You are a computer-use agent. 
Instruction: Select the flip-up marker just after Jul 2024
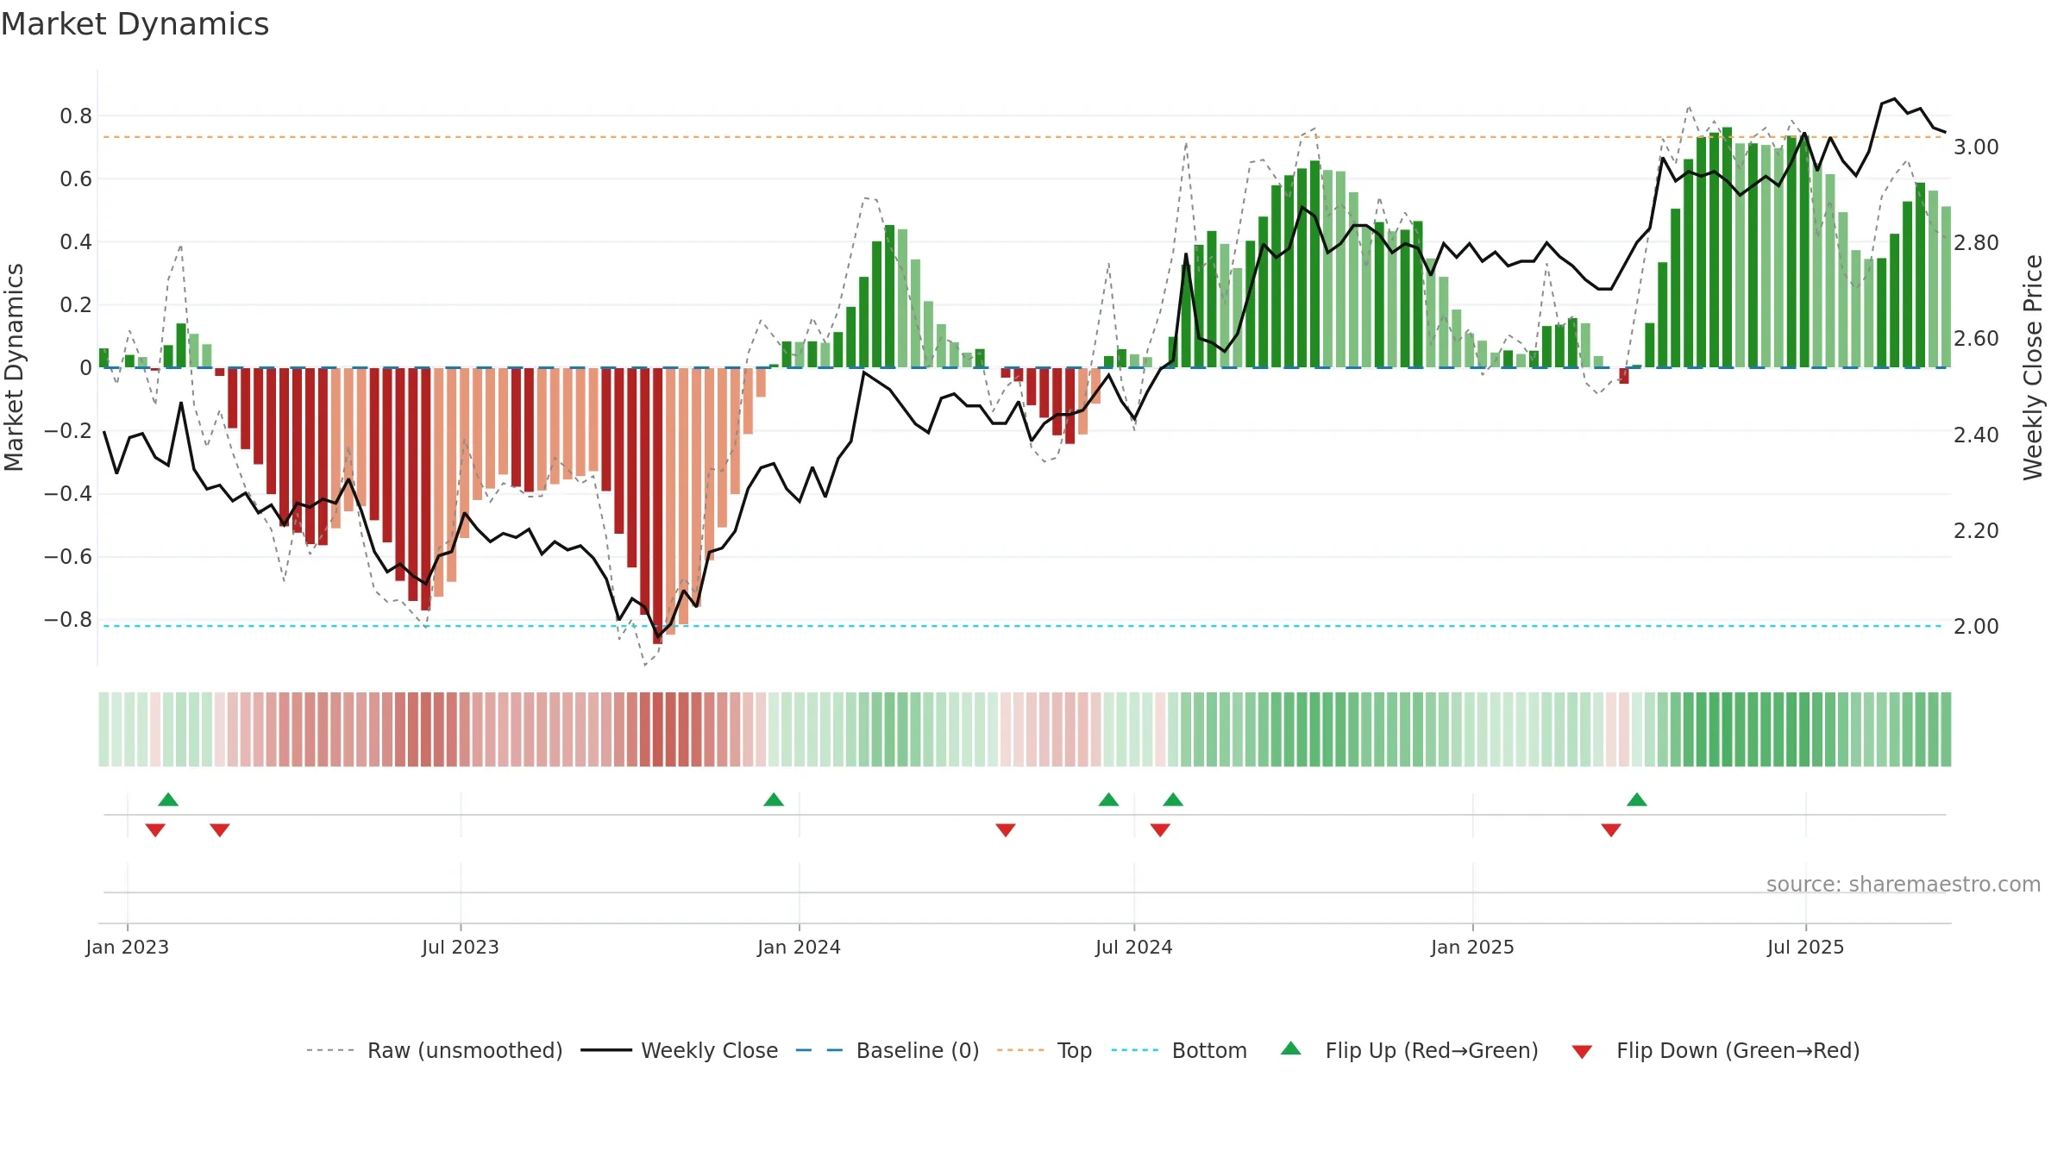point(1173,799)
